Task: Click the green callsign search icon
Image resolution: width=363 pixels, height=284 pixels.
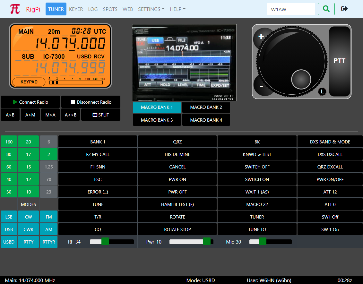Action: click(x=326, y=9)
